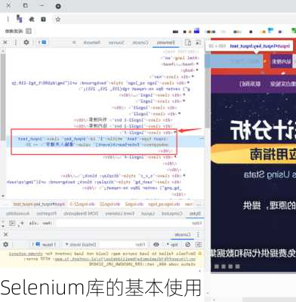Bookmark this page with the star icon
The image size is (296, 302).
(58, 19)
